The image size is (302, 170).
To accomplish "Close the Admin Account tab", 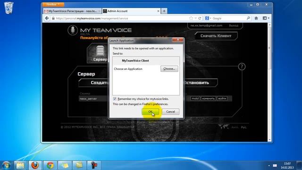I will click(158, 11).
